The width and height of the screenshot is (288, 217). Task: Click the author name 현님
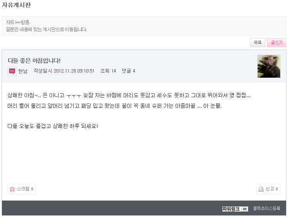tap(23, 71)
